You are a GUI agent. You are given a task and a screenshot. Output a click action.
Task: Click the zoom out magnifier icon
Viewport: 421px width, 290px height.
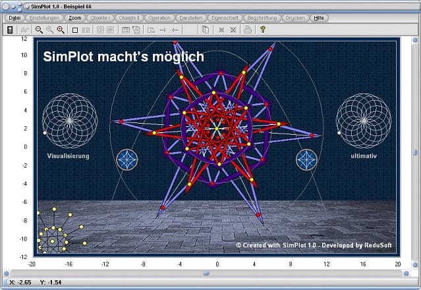click(39, 30)
